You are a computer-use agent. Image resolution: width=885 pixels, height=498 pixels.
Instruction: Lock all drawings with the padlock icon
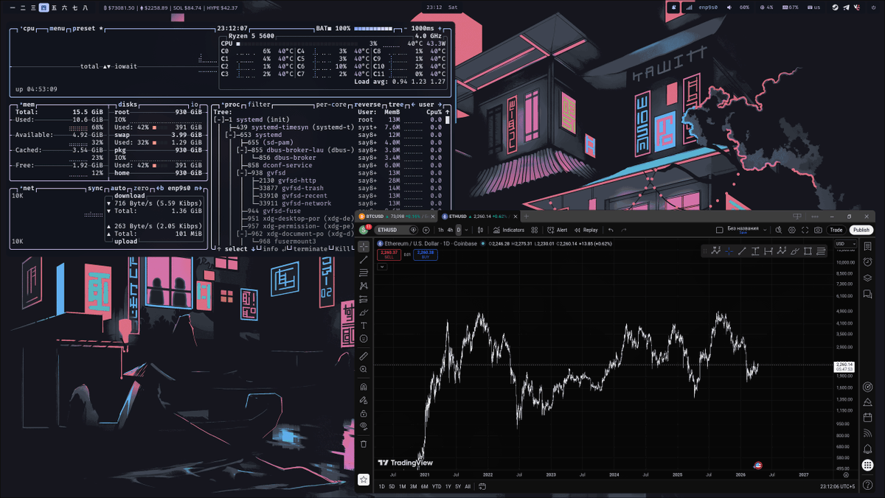pos(363,411)
